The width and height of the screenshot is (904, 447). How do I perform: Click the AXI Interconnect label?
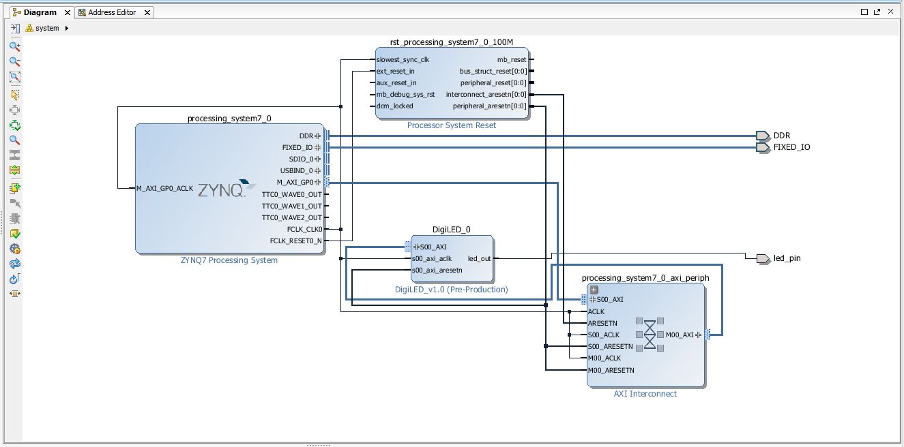coord(645,394)
